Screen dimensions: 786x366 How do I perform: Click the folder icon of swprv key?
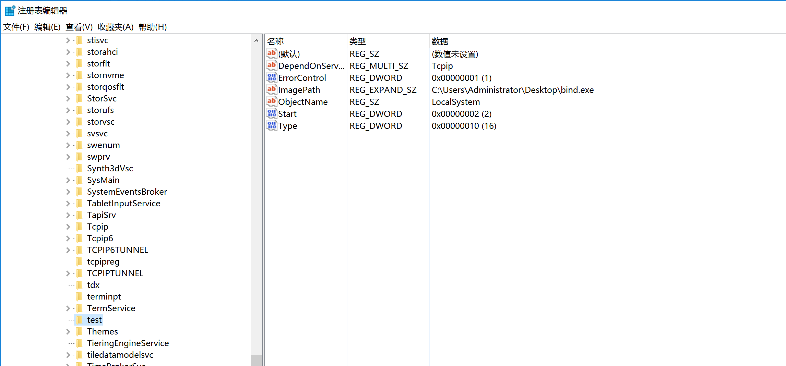79,157
